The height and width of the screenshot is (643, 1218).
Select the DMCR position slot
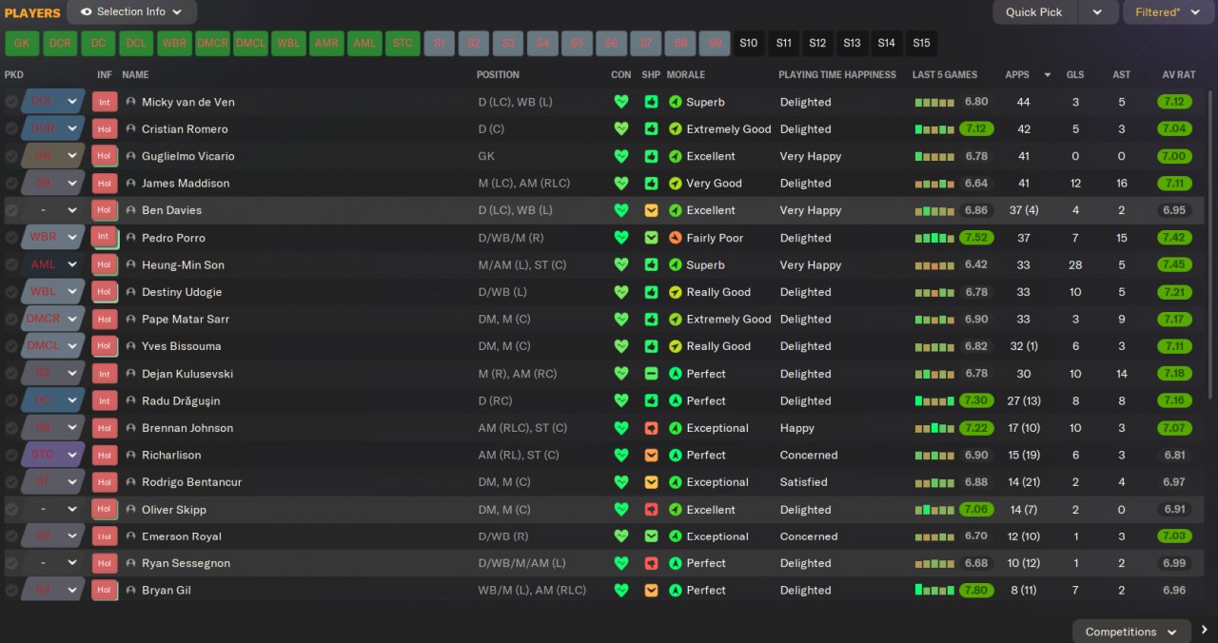pyautogui.click(x=213, y=43)
